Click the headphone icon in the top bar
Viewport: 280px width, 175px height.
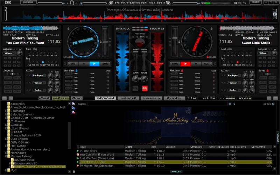click(72, 3)
